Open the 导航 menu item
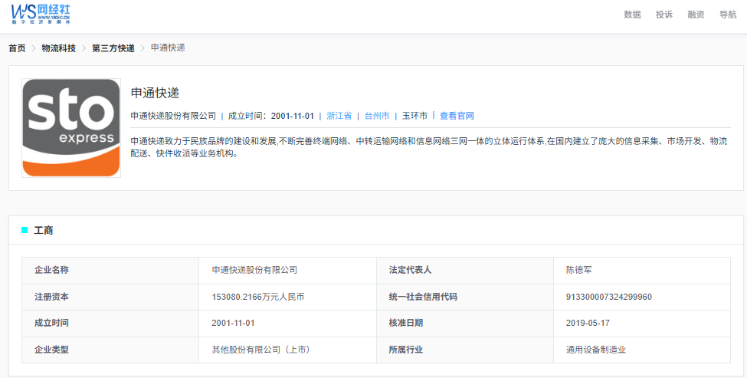Image resolution: width=747 pixels, height=378 pixels. click(728, 15)
